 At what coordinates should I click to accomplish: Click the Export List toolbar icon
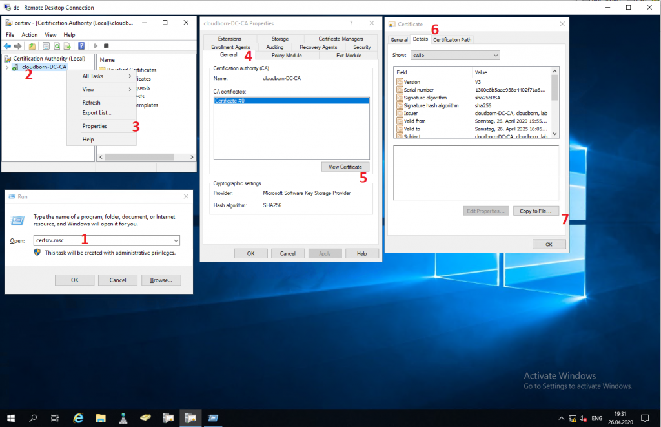[x=68, y=46]
